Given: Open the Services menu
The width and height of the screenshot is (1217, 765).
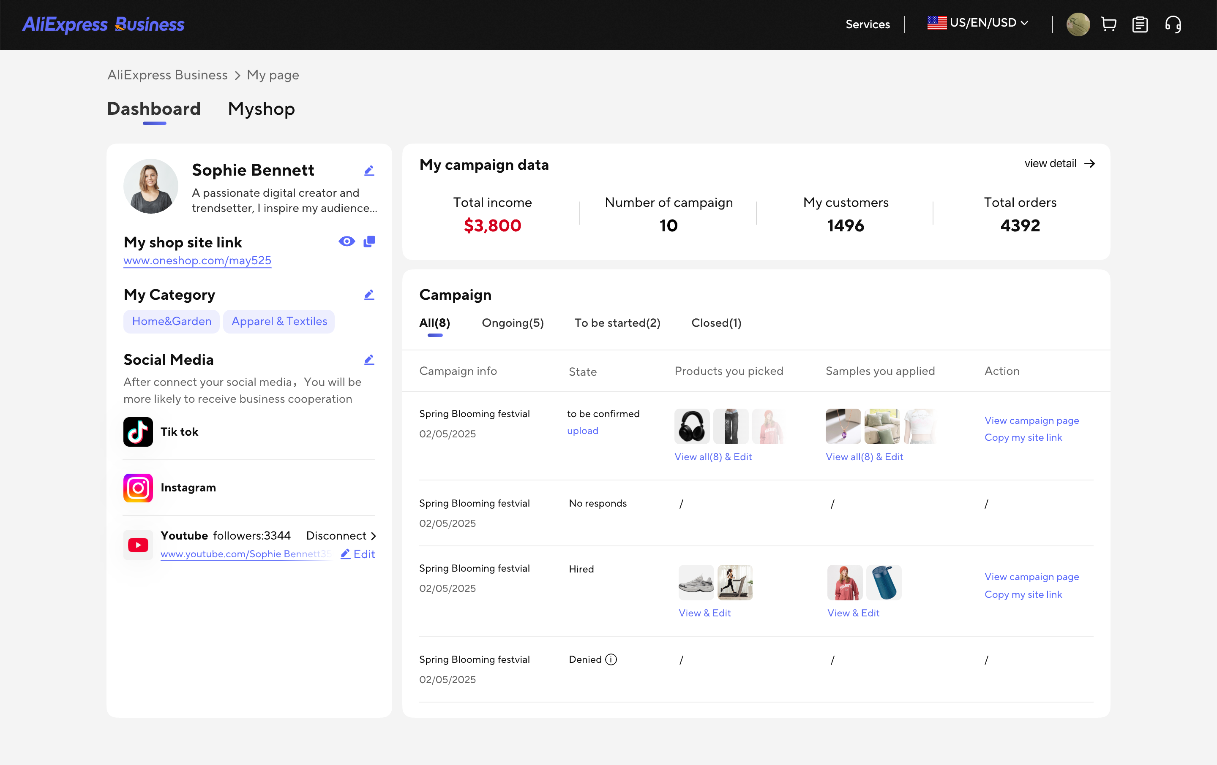Looking at the screenshot, I should tap(867, 24).
